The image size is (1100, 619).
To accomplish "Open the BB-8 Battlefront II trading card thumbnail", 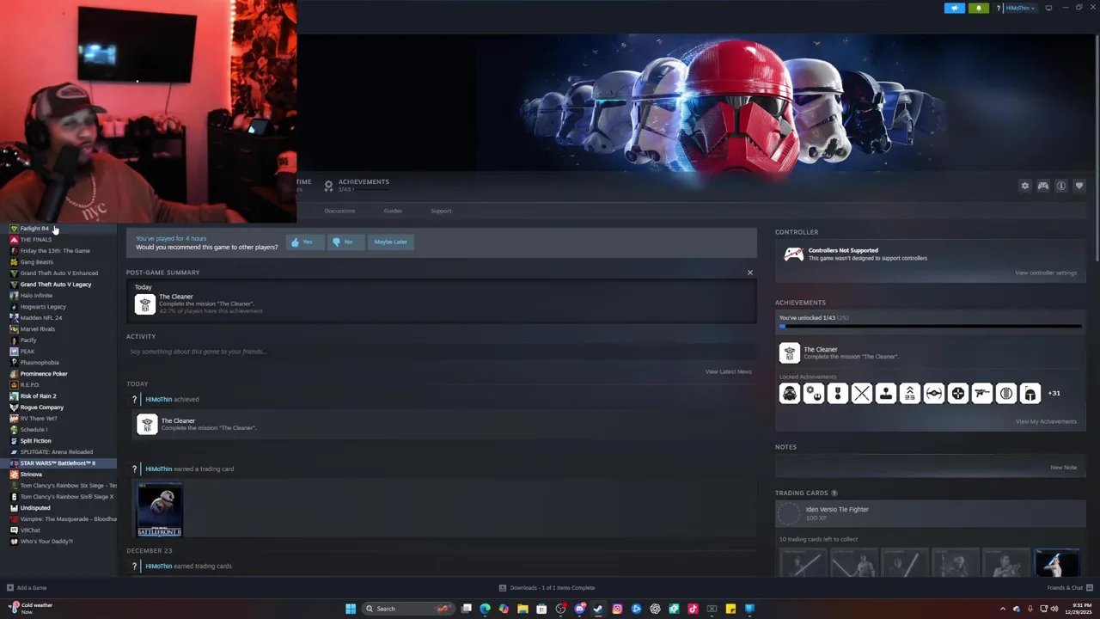I will 159,510.
